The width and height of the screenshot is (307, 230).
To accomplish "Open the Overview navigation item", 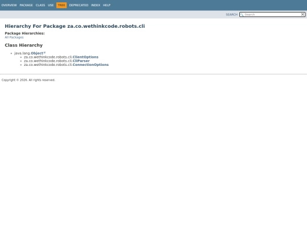I will click(x=9, y=5).
